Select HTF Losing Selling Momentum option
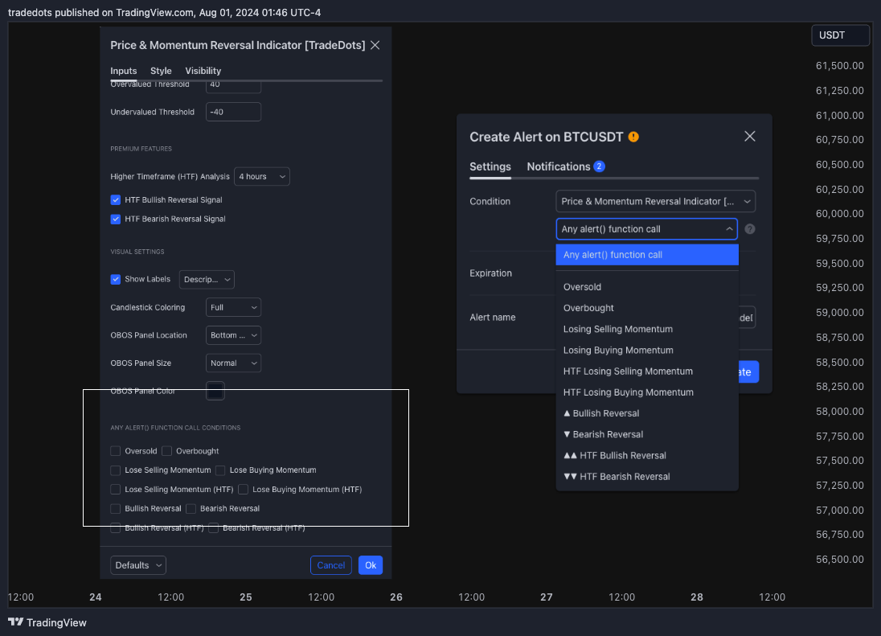Image resolution: width=881 pixels, height=636 pixels. [647, 371]
